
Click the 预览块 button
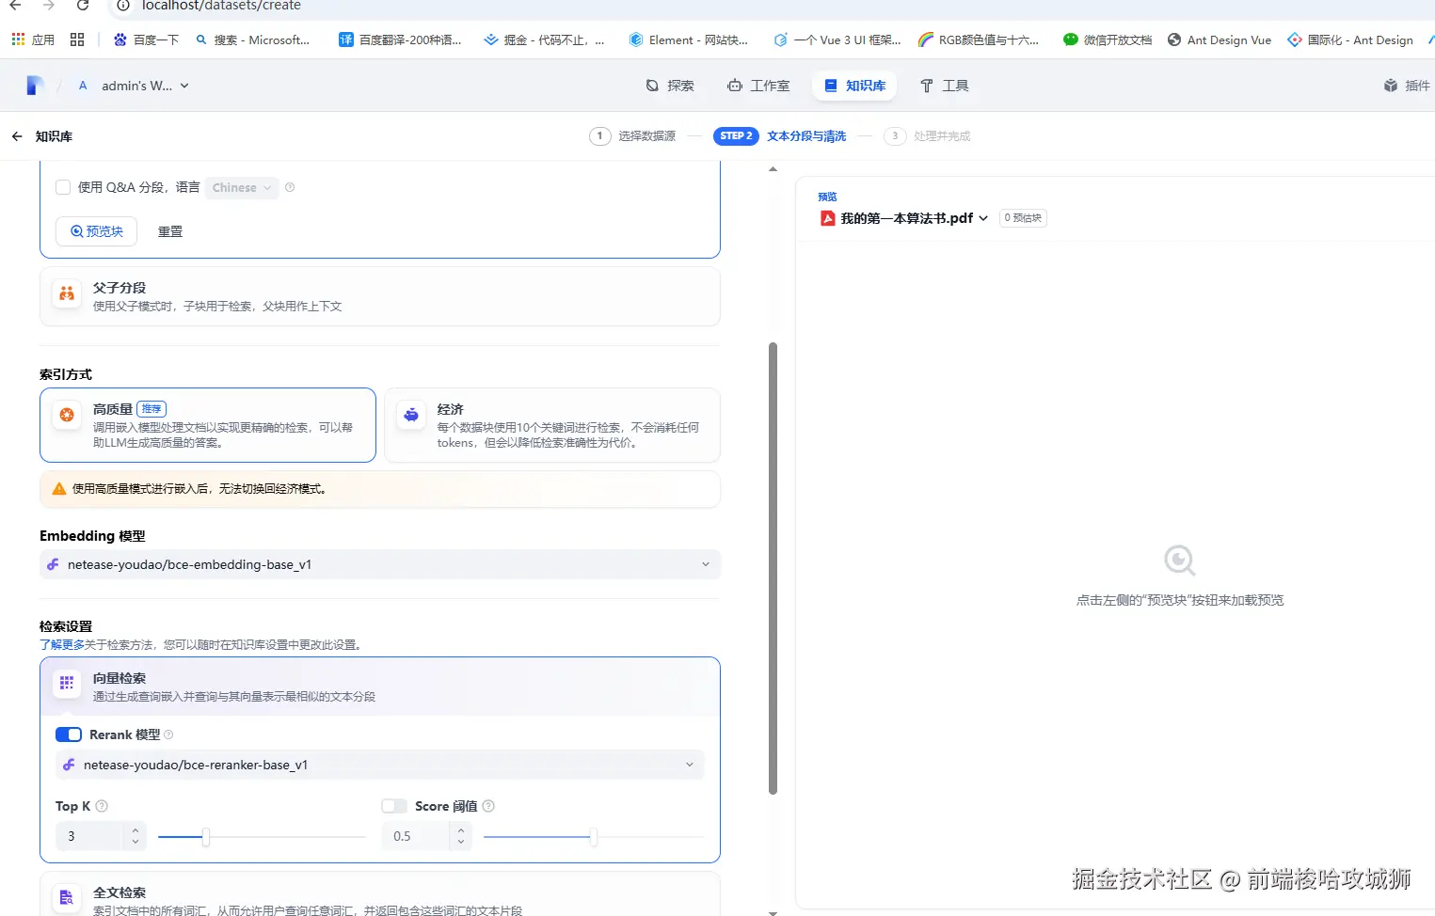pos(97,231)
